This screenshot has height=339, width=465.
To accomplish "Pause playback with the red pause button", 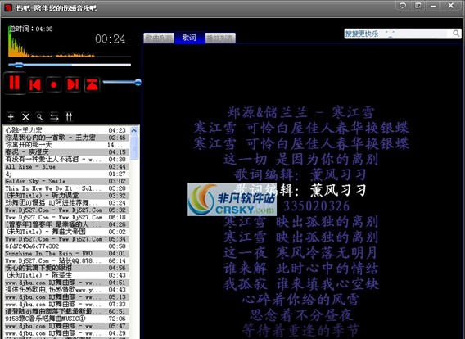I will pos(14,84).
